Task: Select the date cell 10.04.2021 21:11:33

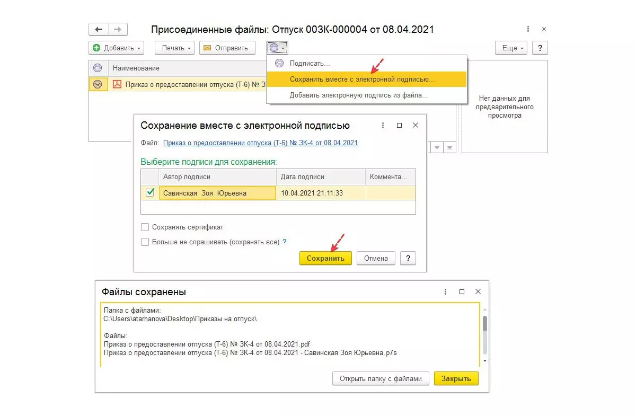Action: click(x=321, y=193)
